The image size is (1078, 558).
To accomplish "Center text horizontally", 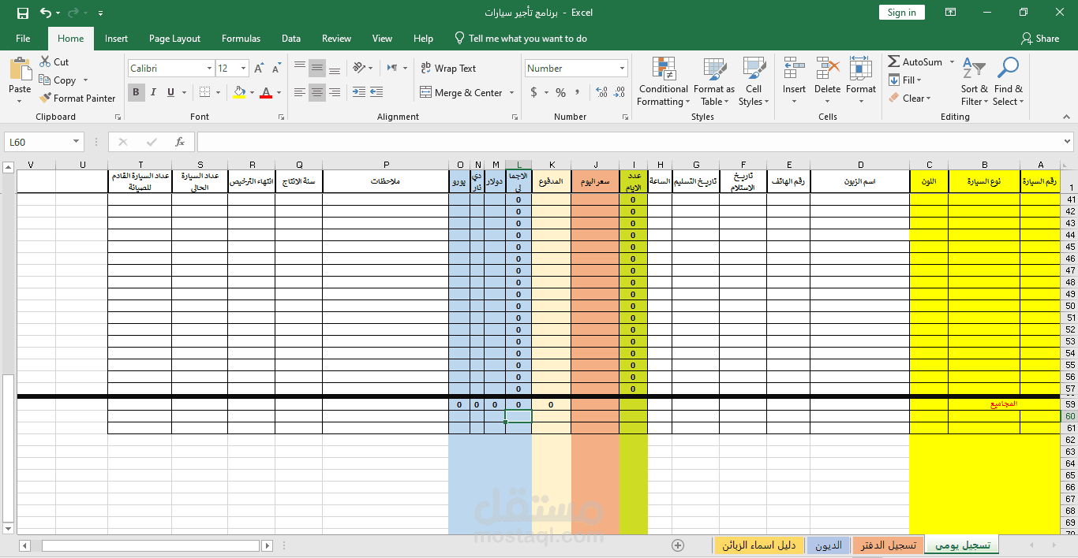I will click(317, 92).
